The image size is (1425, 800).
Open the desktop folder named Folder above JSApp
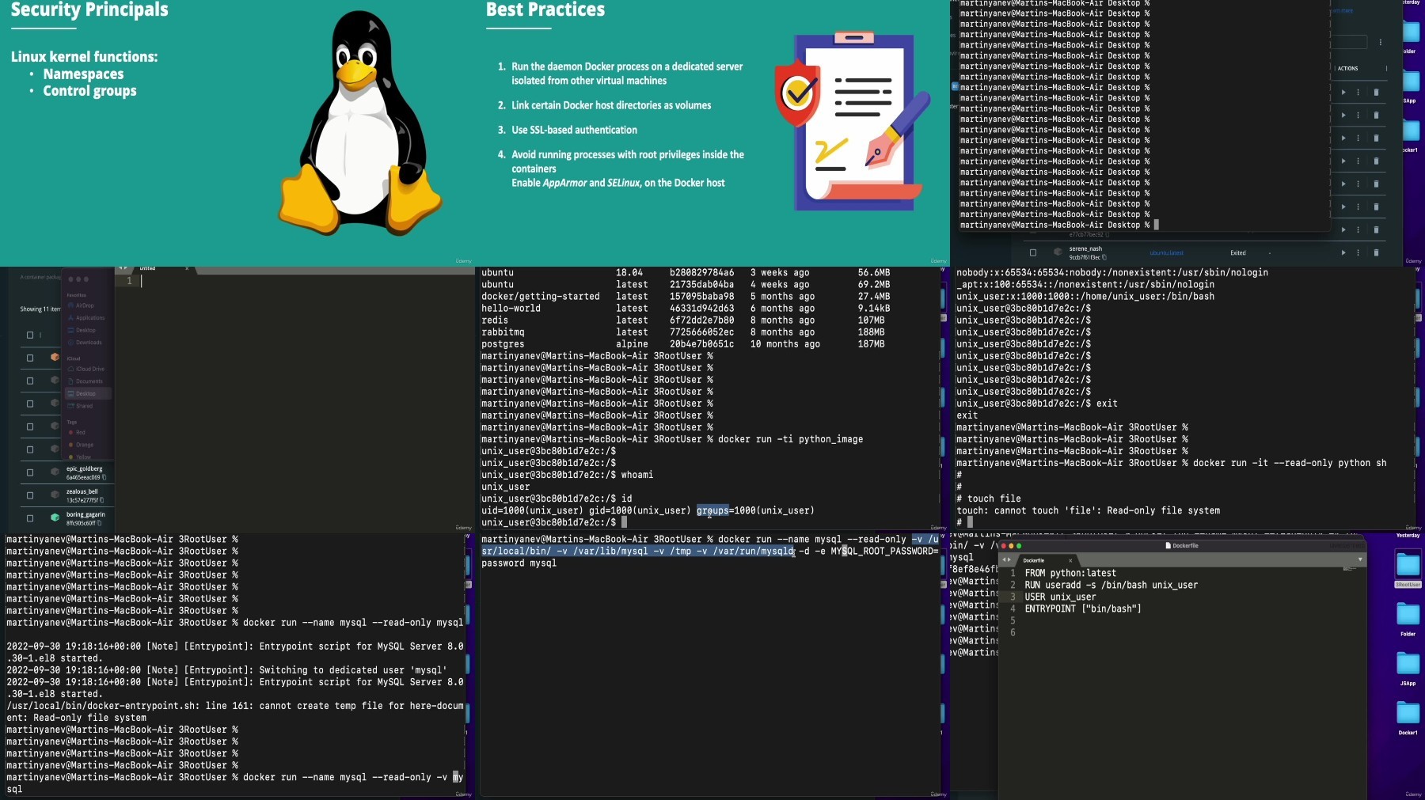click(x=1408, y=619)
